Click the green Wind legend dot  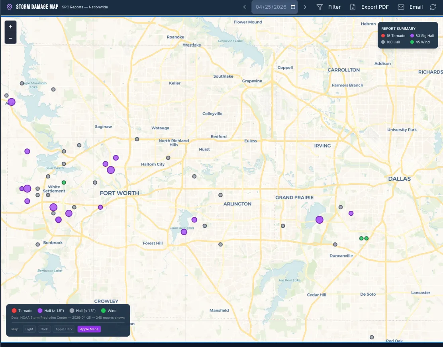click(104, 311)
